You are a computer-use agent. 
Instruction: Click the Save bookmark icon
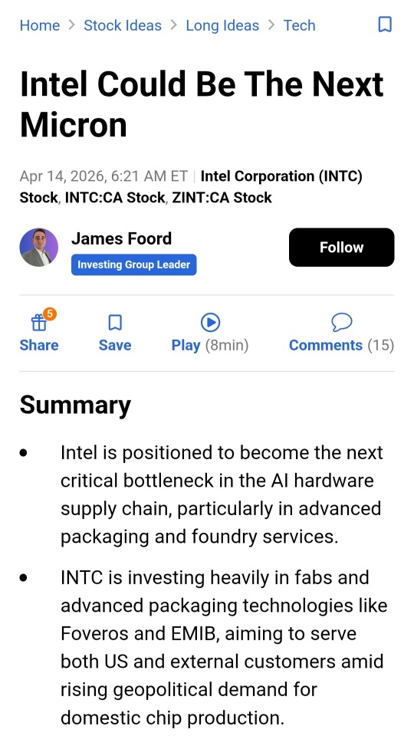115,323
